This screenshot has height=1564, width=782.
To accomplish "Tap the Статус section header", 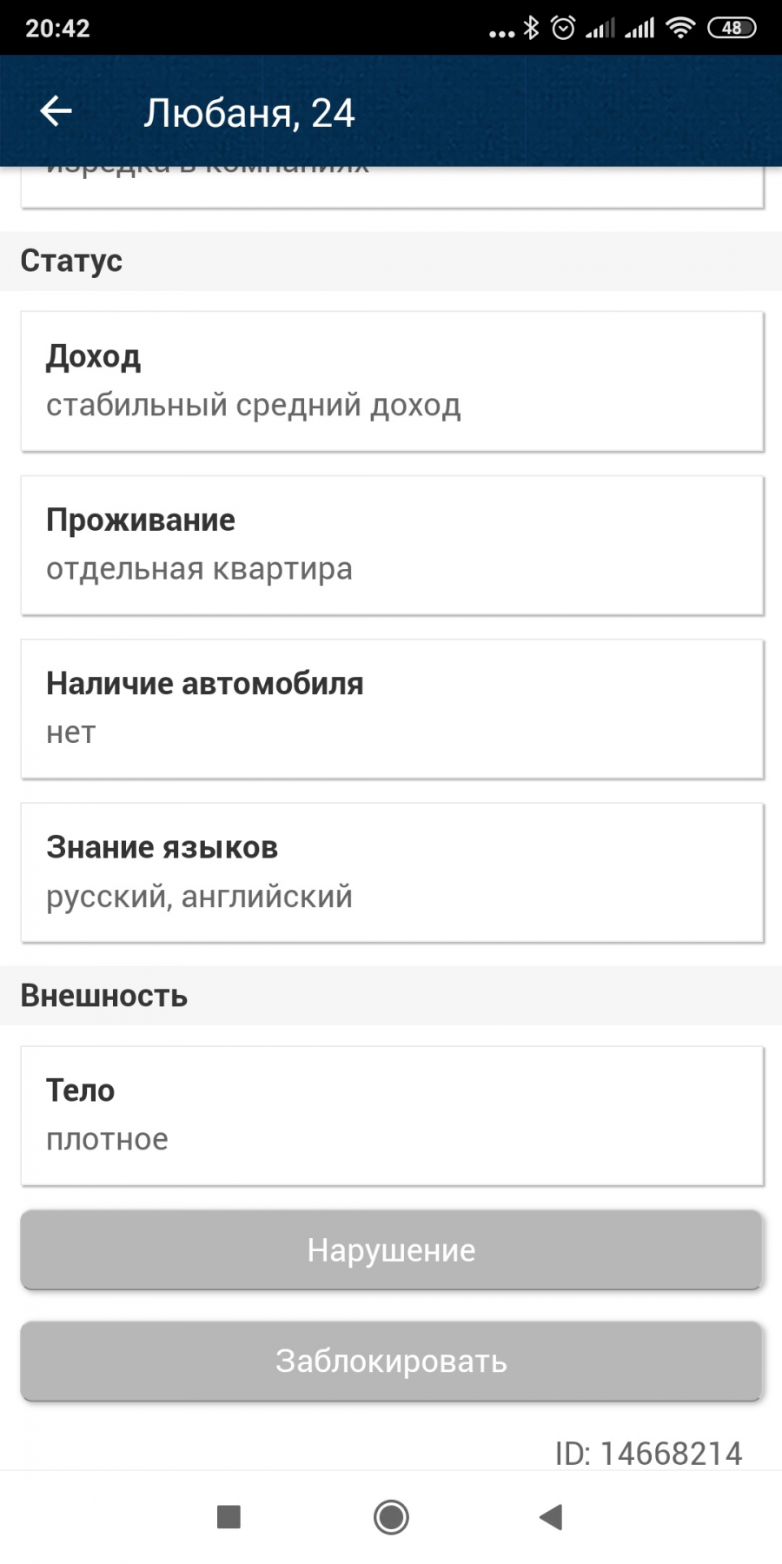I will (x=71, y=261).
